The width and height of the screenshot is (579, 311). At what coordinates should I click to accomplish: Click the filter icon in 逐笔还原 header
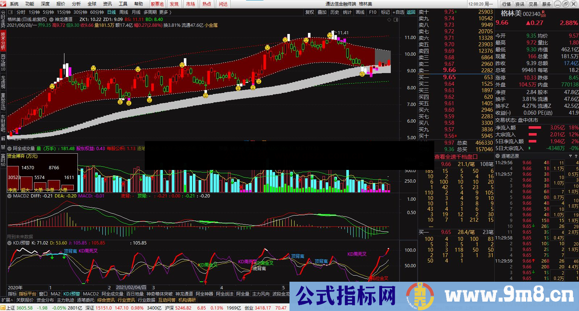click(x=571, y=156)
